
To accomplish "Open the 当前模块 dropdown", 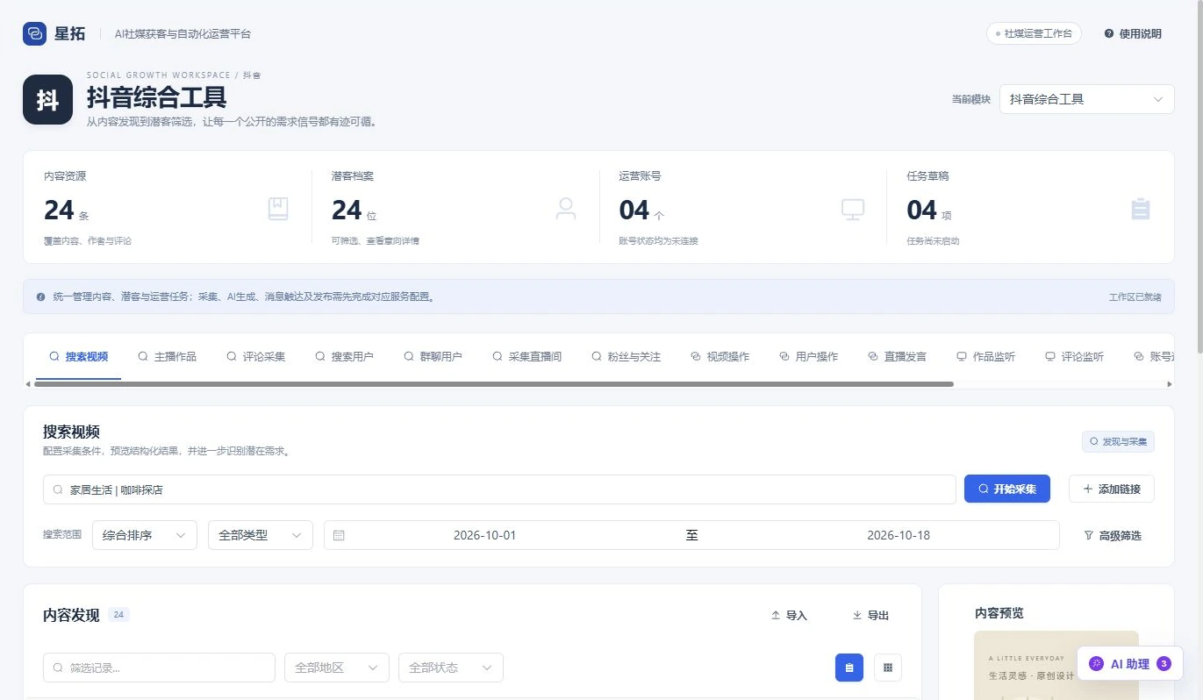I will pos(1086,99).
